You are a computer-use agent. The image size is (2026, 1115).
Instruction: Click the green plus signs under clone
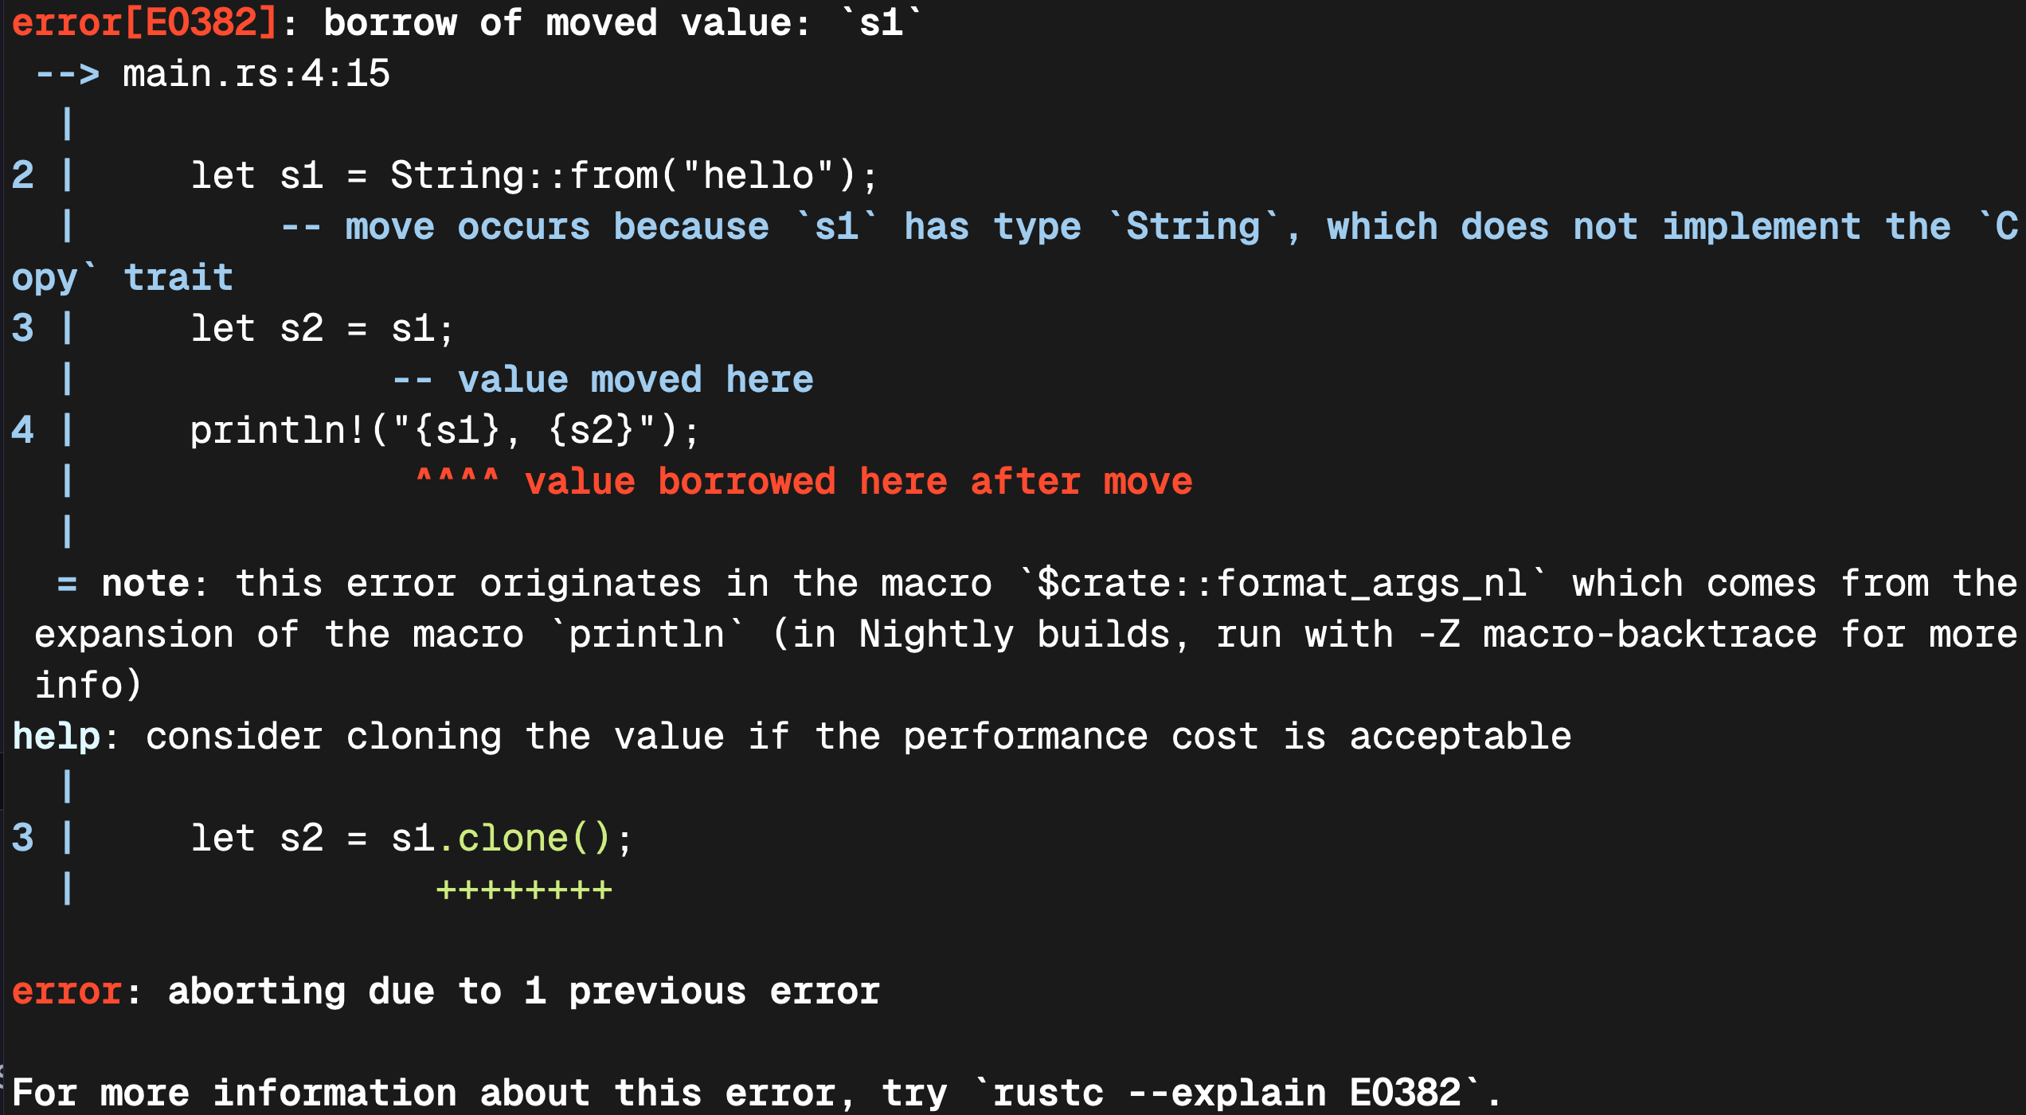click(x=523, y=890)
